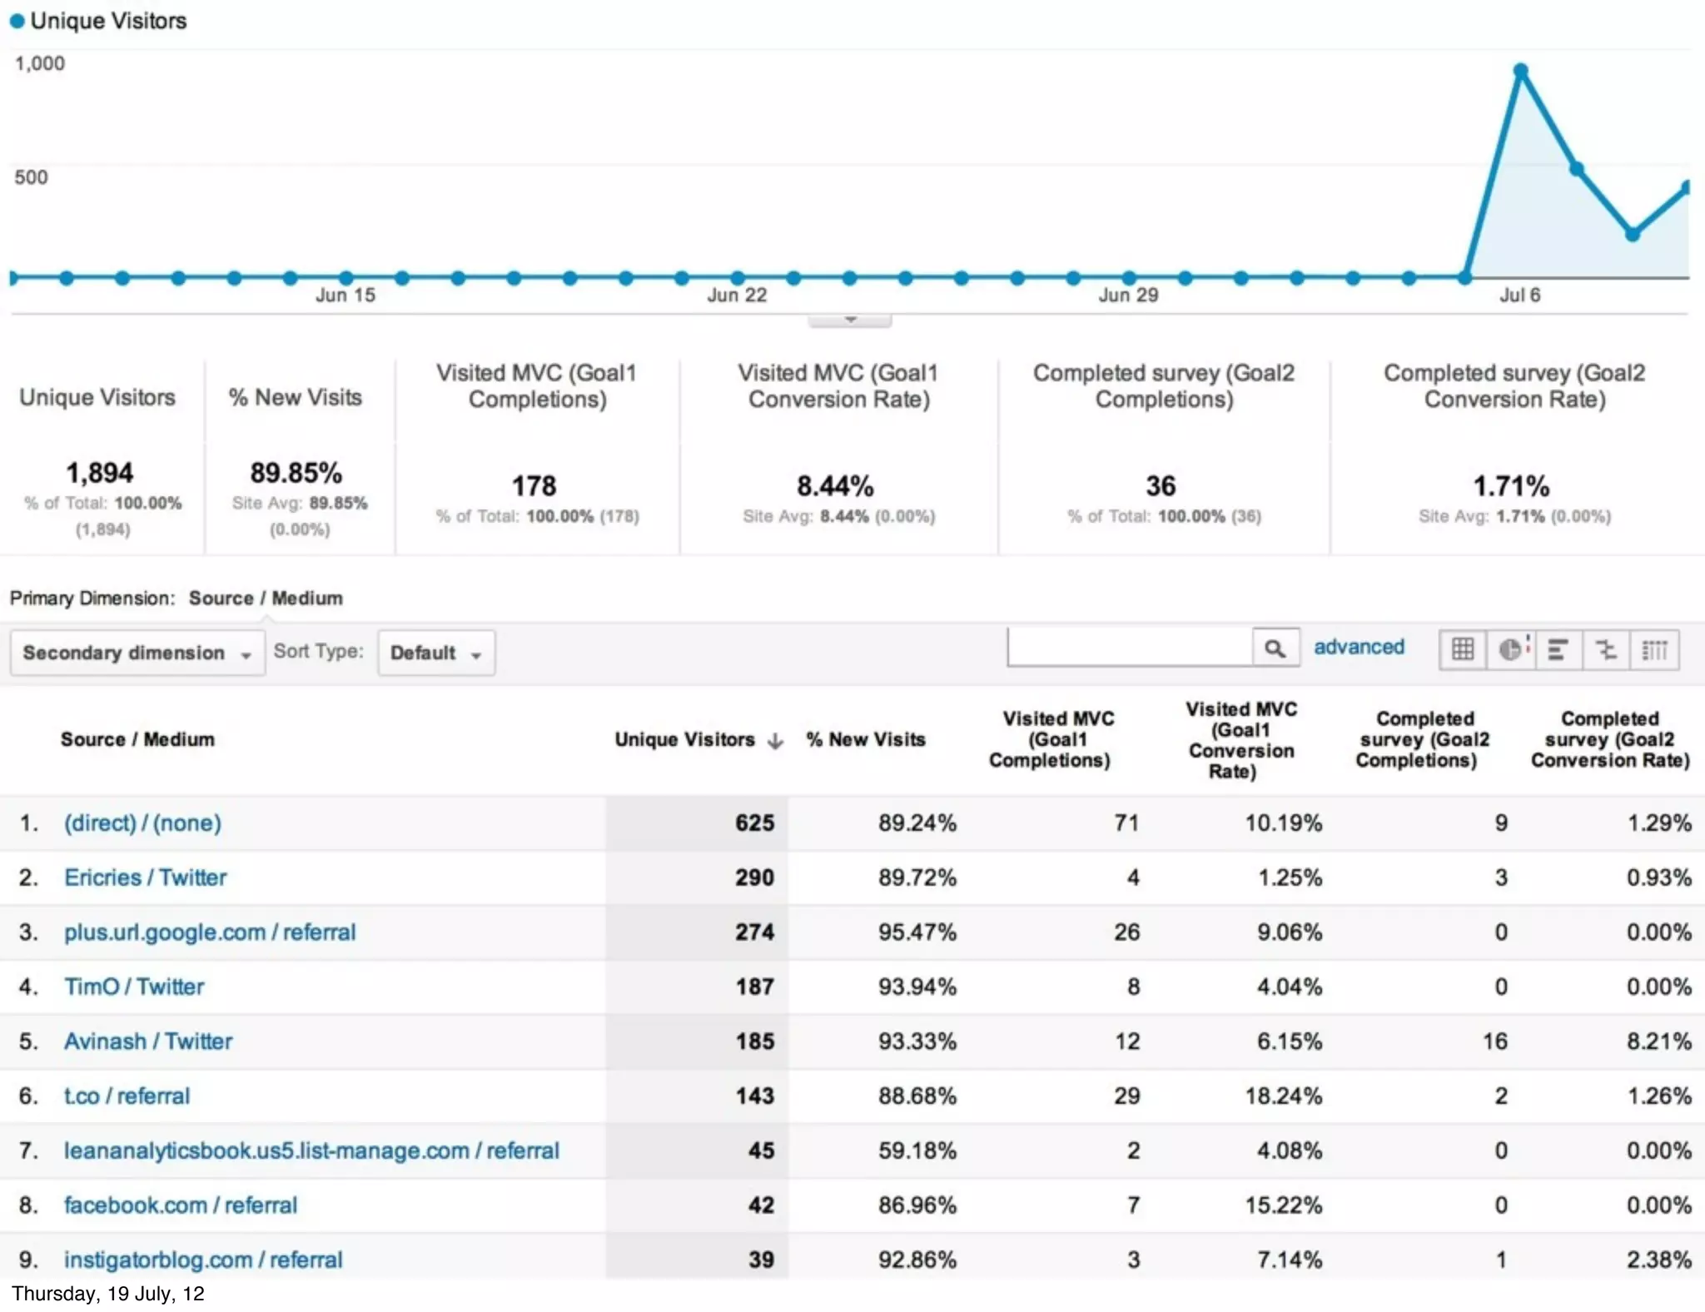Open the (direct) / (none) source row
1705x1312 pixels.
(x=142, y=822)
